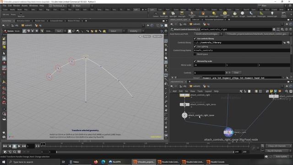Click the magnet snapping tool on left toolbar
293x165 pixels.
pyautogui.click(x=4, y=103)
